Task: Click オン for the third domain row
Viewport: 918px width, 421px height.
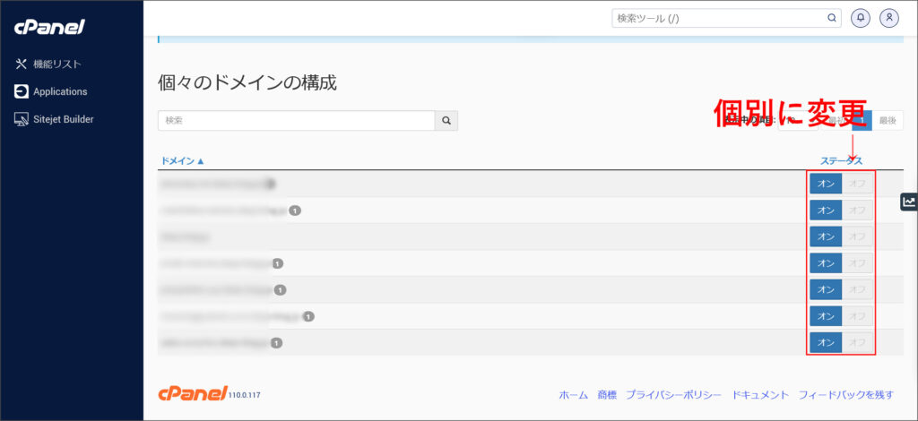Action: pyautogui.click(x=826, y=236)
